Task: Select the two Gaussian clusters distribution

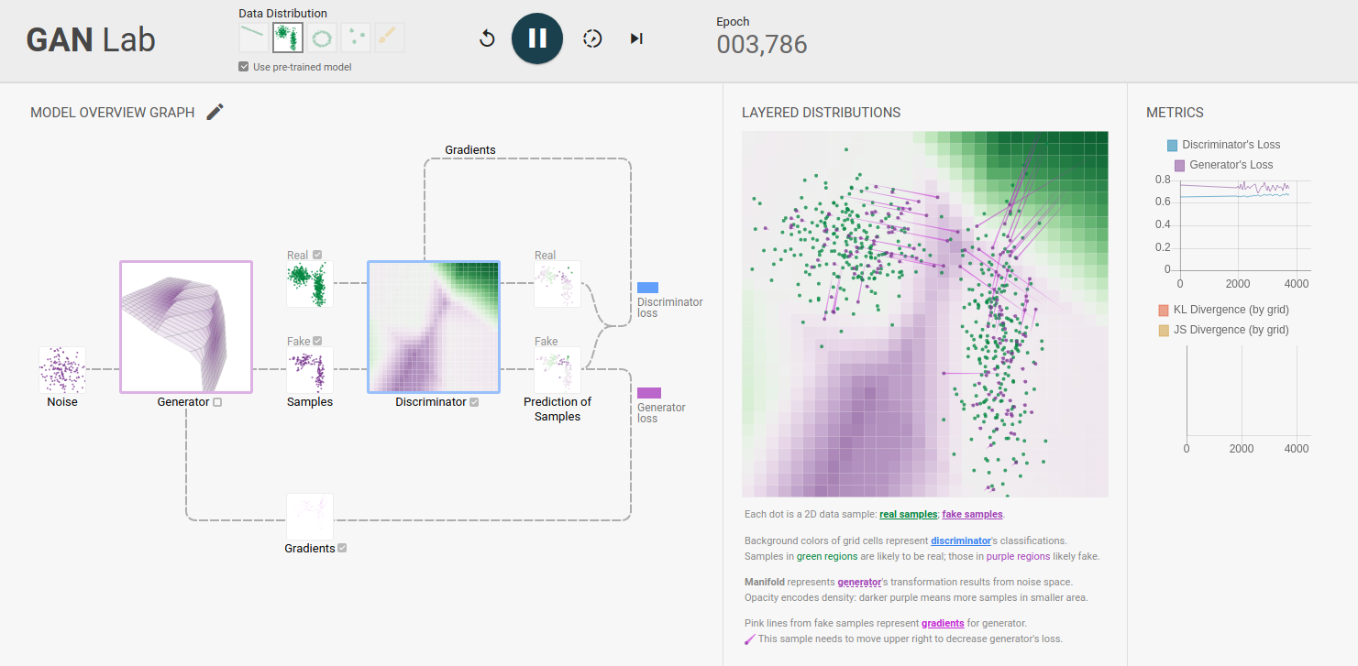Action: coord(288,38)
